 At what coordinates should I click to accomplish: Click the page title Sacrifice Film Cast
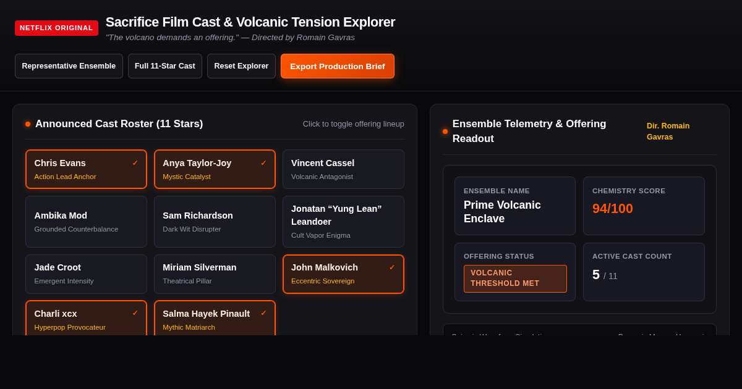click(250, 22)
